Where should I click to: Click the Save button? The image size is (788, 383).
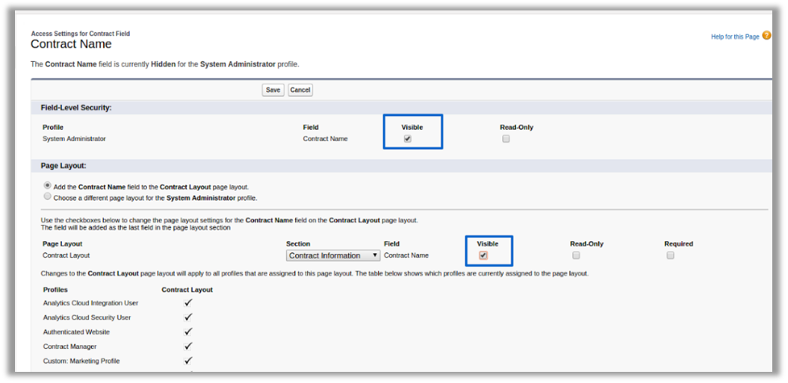coord(273,90)
